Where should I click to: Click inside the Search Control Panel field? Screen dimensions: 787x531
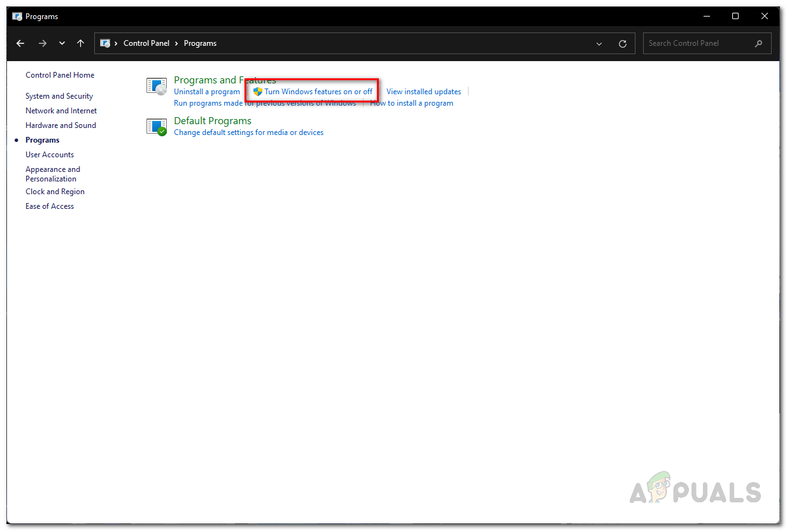(x=694, y=43)
